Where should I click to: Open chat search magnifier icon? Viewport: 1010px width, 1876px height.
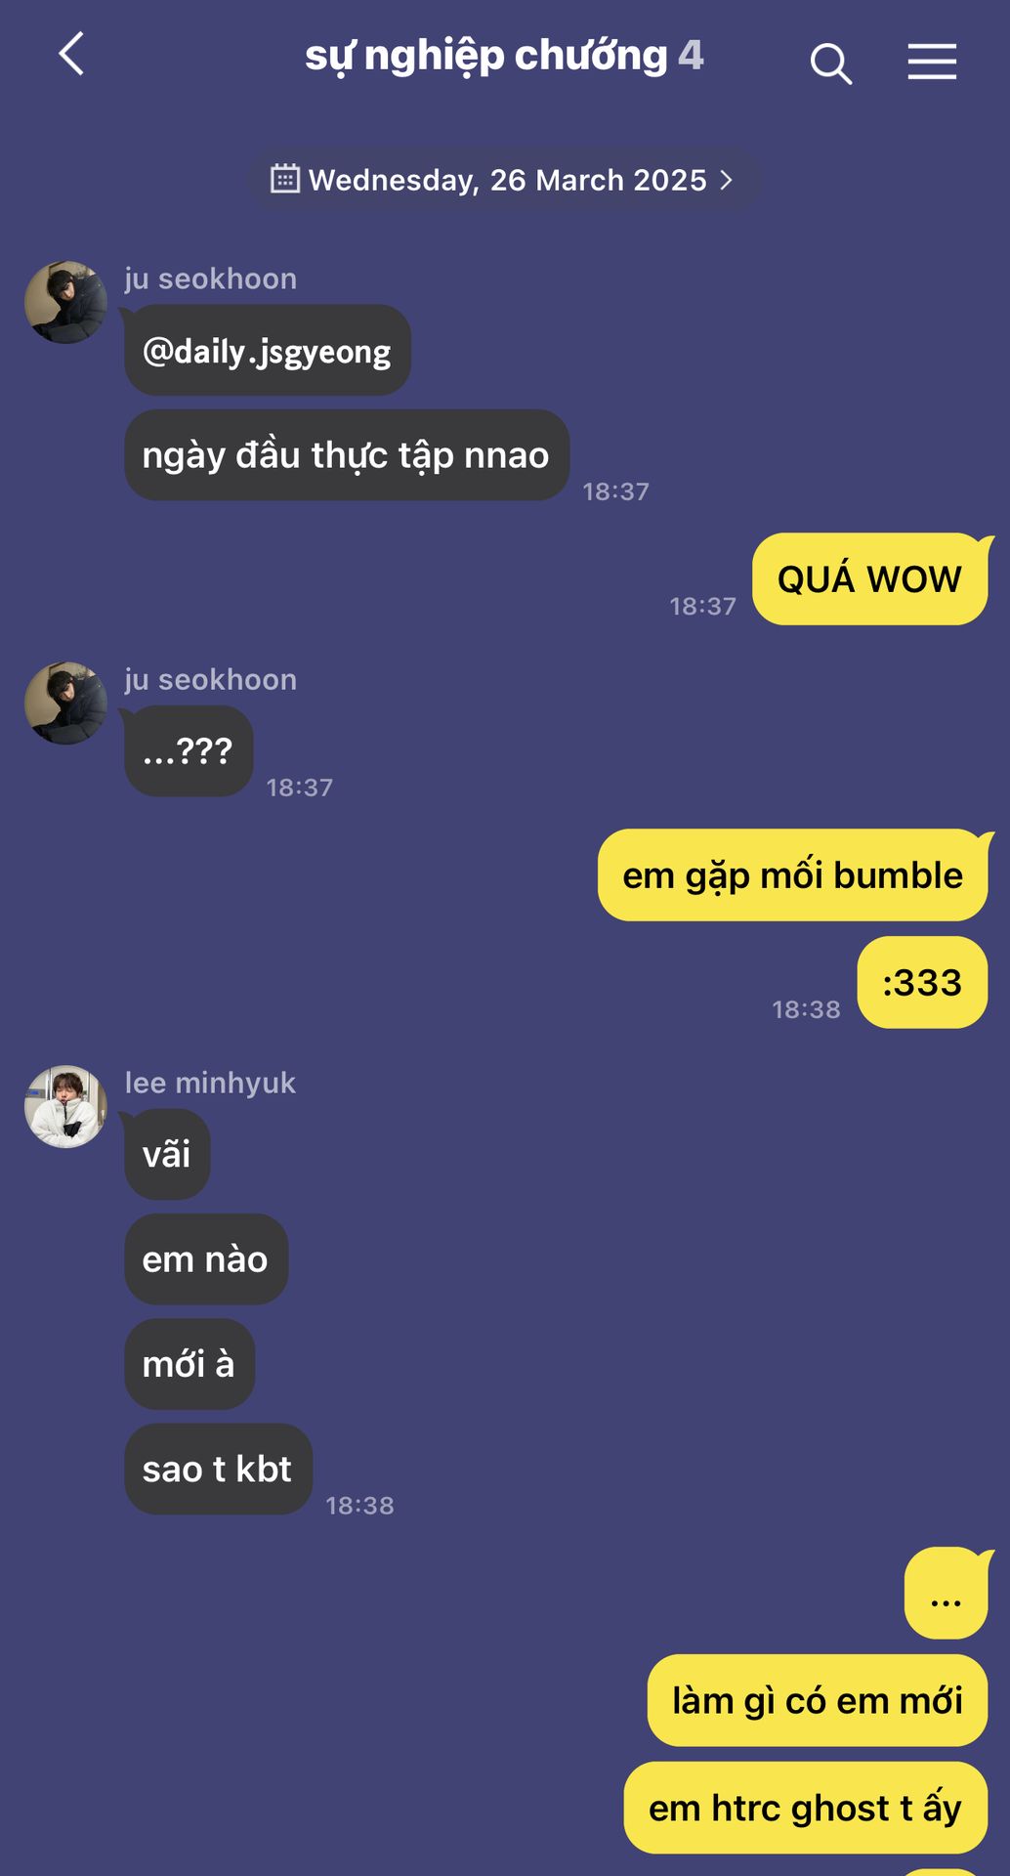tap(831, 64)
